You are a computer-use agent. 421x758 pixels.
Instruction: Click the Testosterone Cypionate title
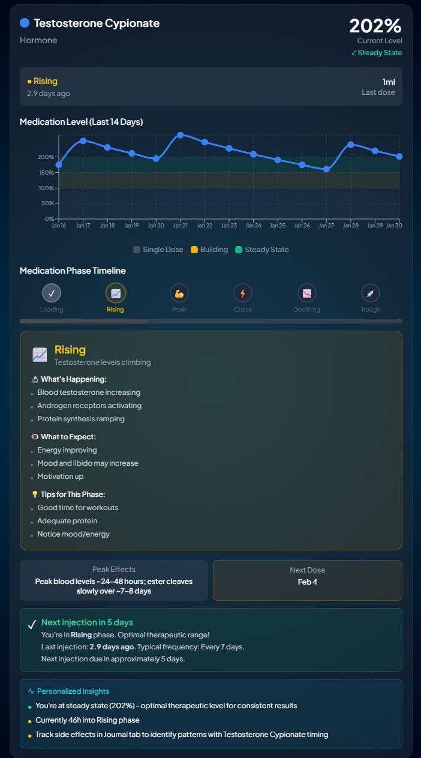[97, 23]
